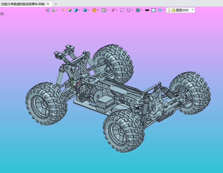Click the light blue fill color swatch

click(153, 10)
